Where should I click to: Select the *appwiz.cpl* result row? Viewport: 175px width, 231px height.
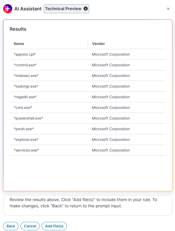(88, 54)
